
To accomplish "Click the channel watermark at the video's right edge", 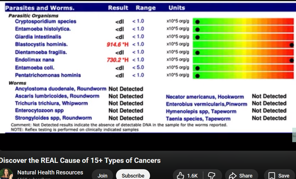I will pyautogui.click(x=294, y=135).
